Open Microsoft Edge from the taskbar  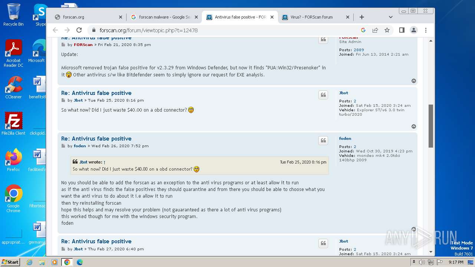click(x=79, y=262)
